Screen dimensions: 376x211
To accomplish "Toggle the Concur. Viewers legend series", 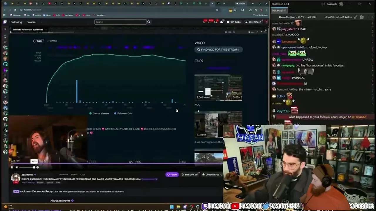I will (99, 113).
